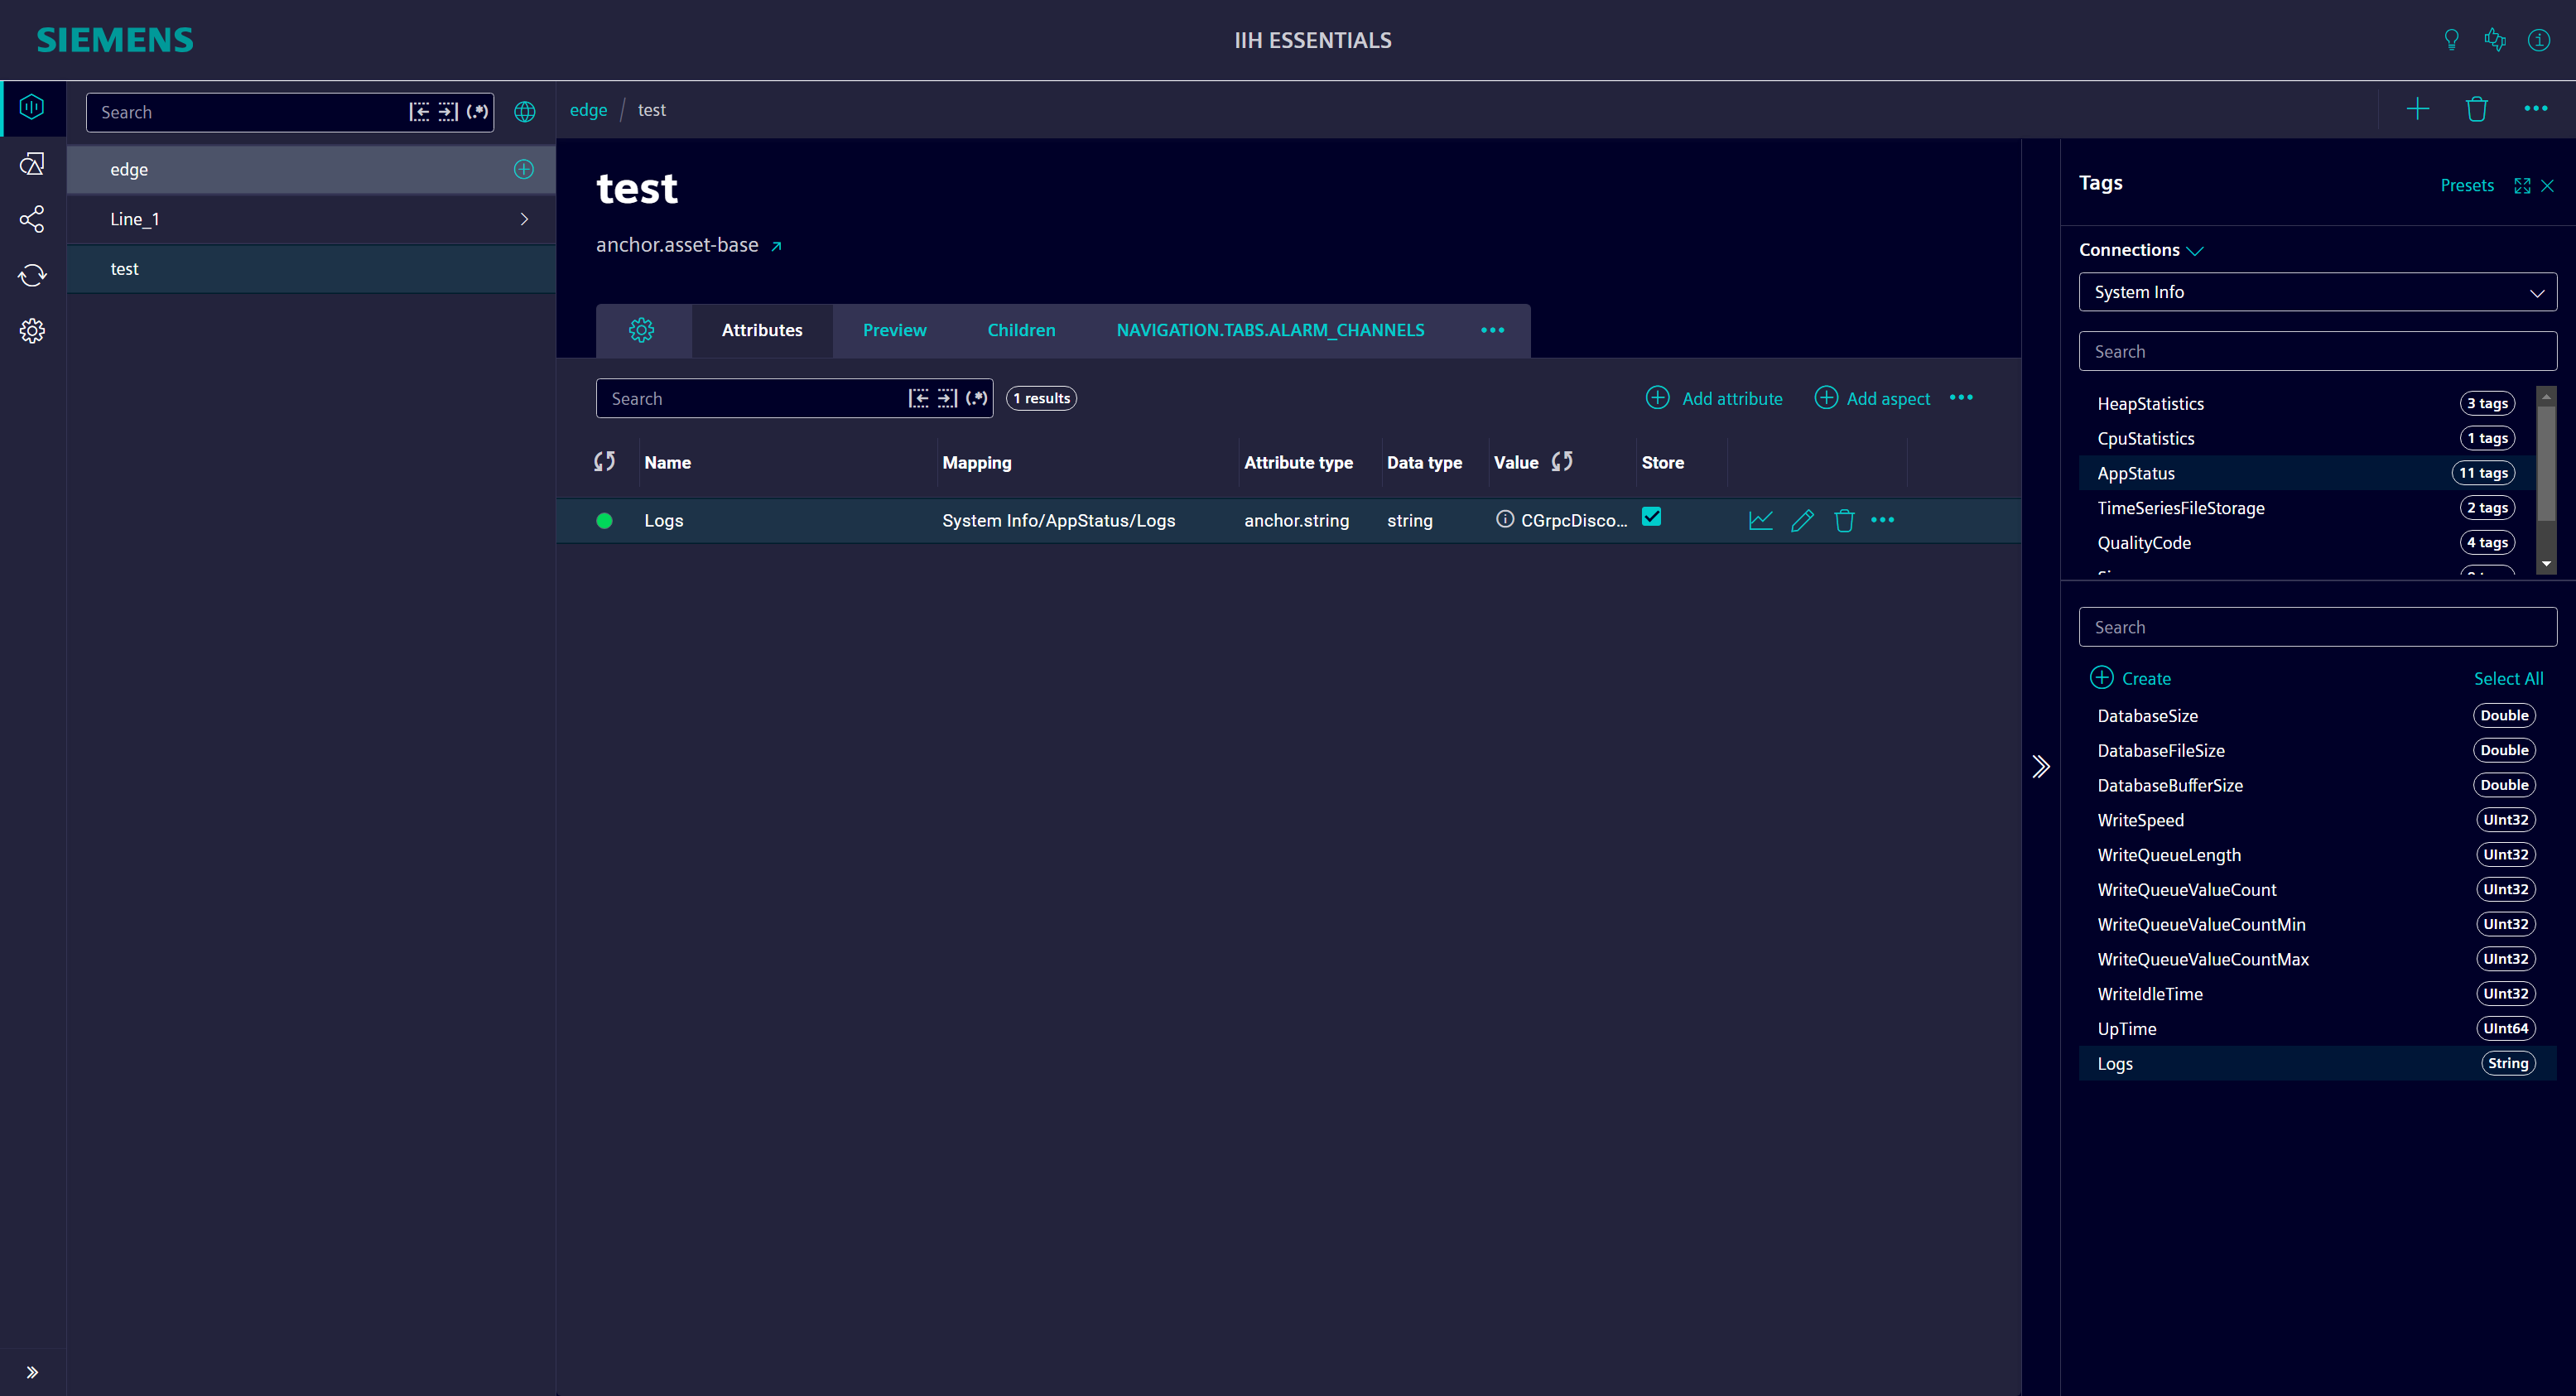This screenshot has height=1396, width=2576.
Task: Toggle match-end option in tree search
Action: tap(448, 112)
